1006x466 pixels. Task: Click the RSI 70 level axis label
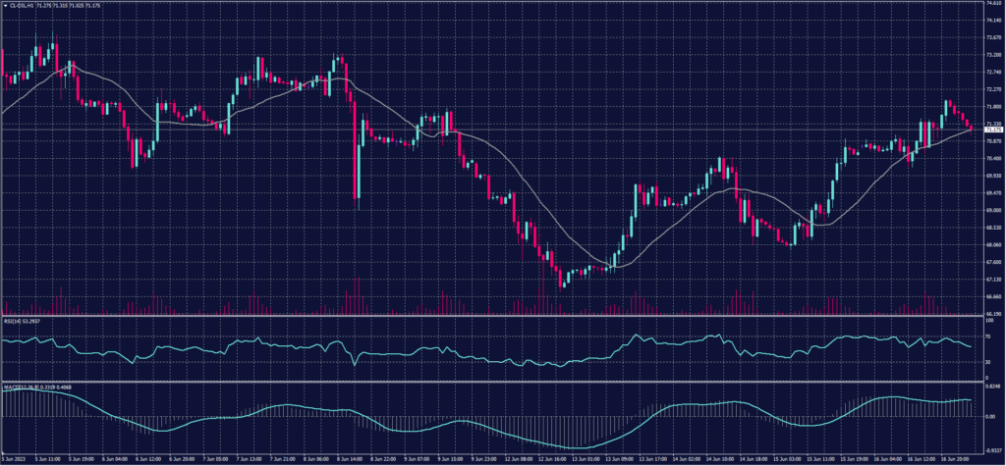pyautogui.click(x=988, y=337)
